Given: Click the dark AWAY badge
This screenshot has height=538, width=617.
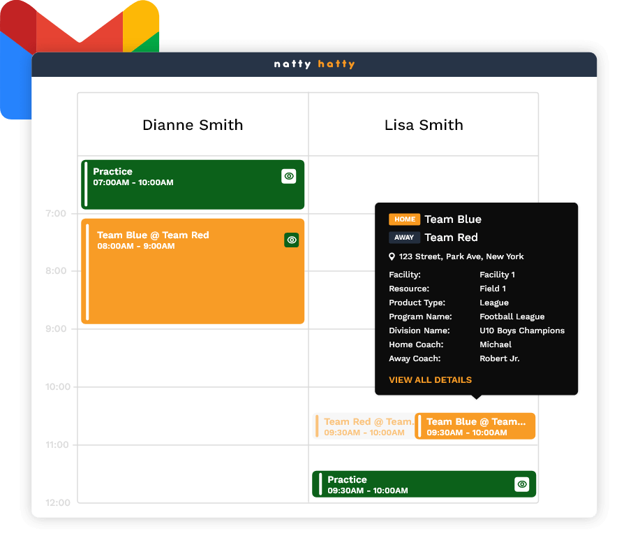Looking at the screenshot, I should 405,238.
